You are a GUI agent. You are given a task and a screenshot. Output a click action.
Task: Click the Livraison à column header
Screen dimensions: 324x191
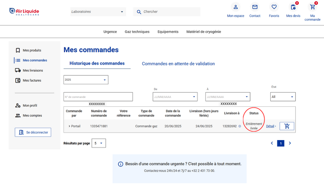coord(231,113)
